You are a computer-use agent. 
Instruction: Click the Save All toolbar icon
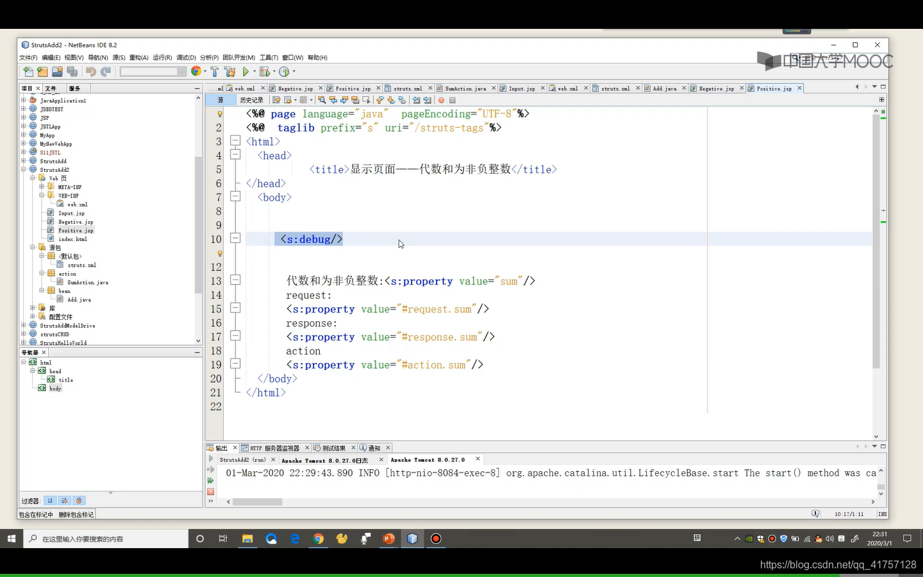click(72, 72)
